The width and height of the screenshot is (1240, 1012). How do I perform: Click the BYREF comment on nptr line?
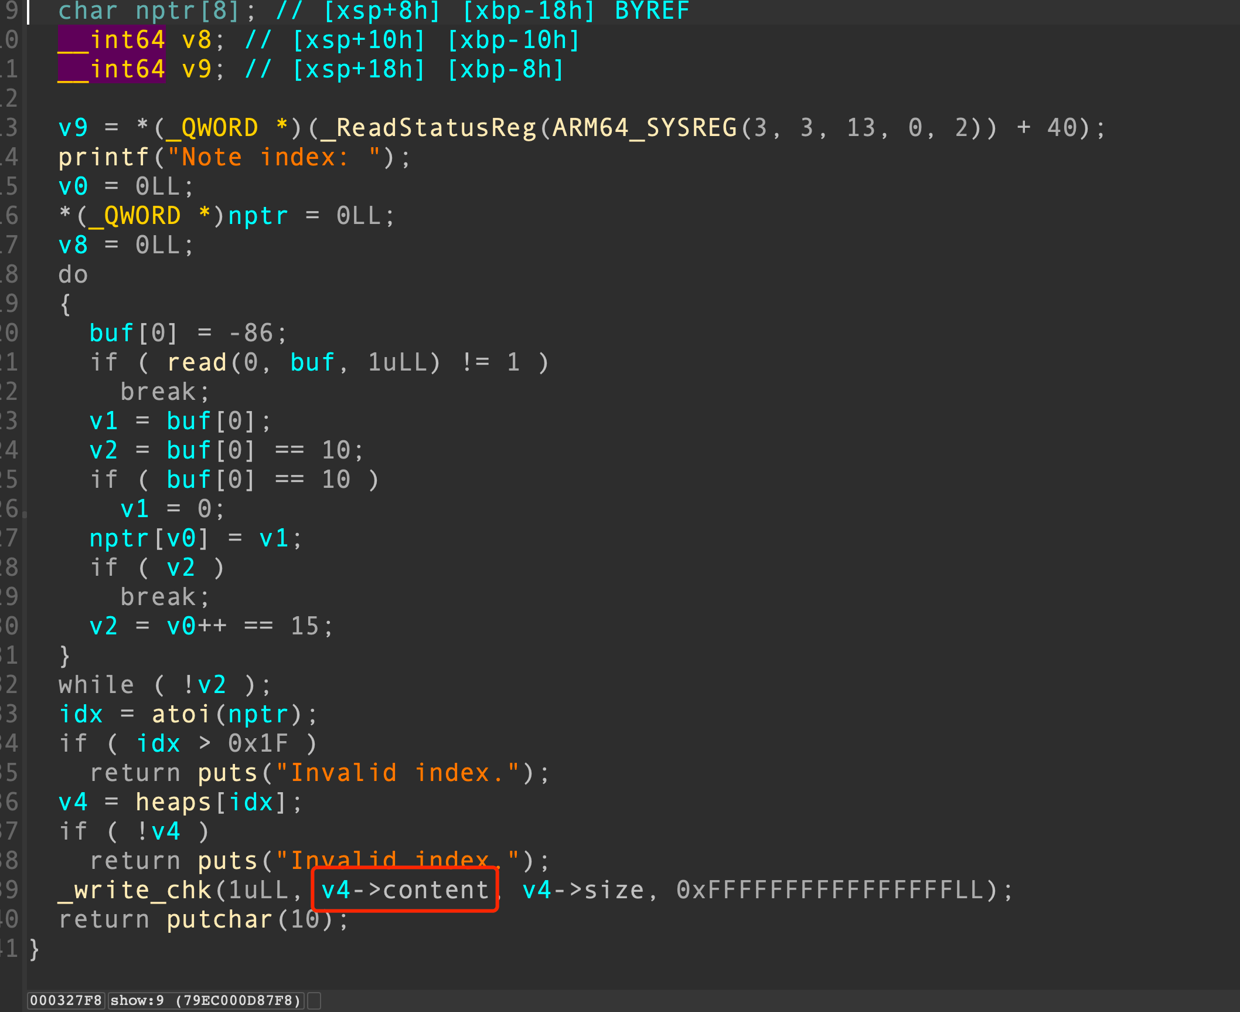tap(652, 11)
